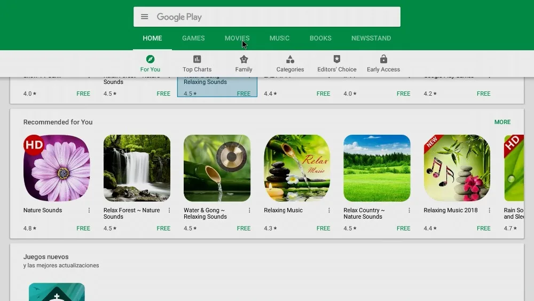Open options menu for Relax Forest
The image size is (534, 301).
[169, 210]
